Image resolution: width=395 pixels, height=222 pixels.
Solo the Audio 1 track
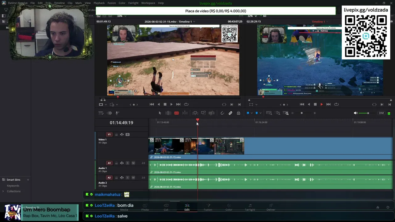point(127,163)
